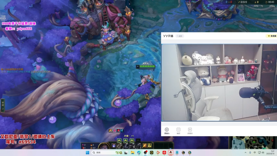The height and width of the screenshot is (156, 277).
Task: Click the first rune buff icon above HUD
Action: pos(110,131)
